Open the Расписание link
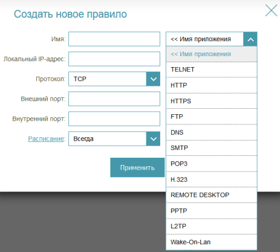Image resolution: width=280 pixels, height=252 pixels. pos(46,138)
